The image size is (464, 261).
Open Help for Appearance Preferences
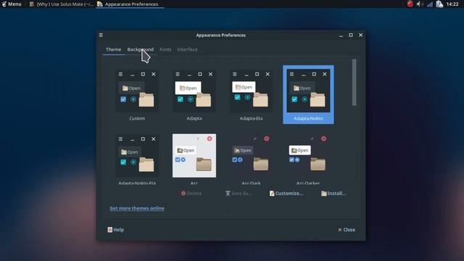click(116, 230)
